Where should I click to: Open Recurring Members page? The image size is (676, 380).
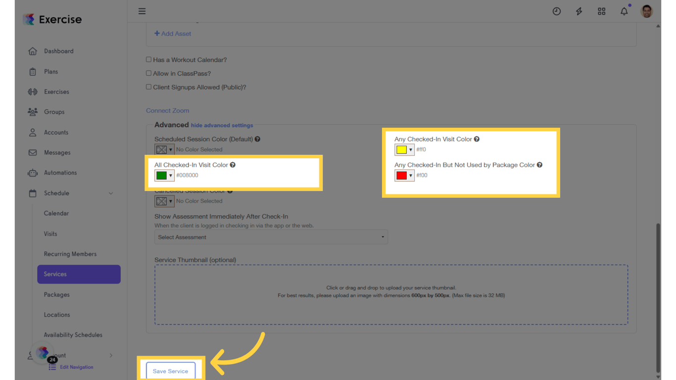coord(70,254)
